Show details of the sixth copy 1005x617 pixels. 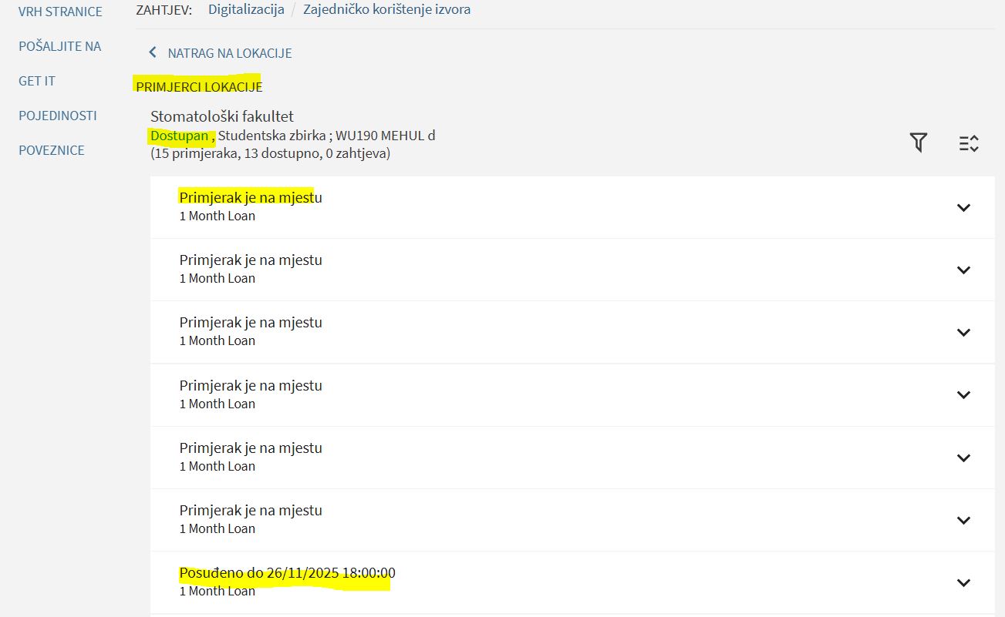pyautogui.click(x=963, y=520)
